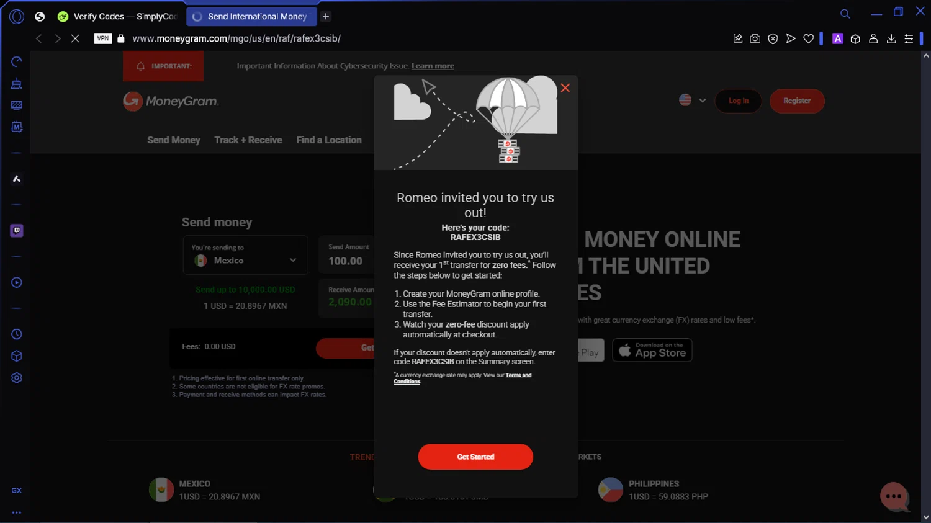This screenshot has height=523, width=931.
Task: Open a new browser tab
Action: click(326, 17)
